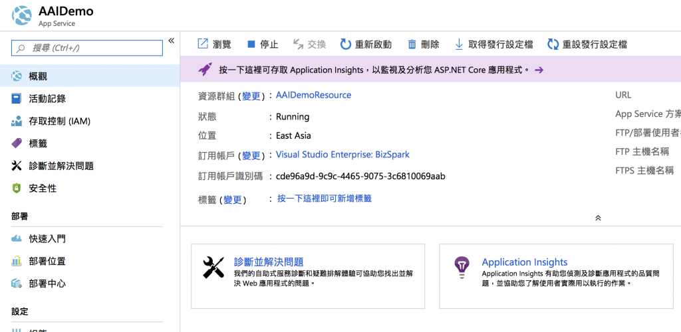Viewport: 681px width, 332px height.
Task: Click the 存取控制 (IAM) people icon
Action: click(x=17, y=122)
